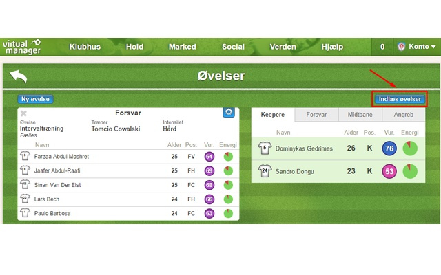Viewport: 441px width, 275px height.
Task: Click Dominykas Gedrimes' jersey number 5 icon
Action: point(265,148)
